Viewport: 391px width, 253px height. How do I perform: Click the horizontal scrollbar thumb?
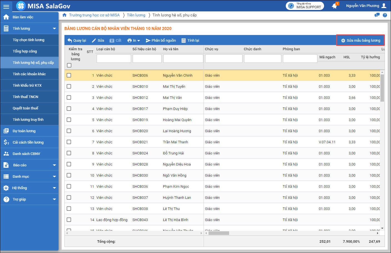[x=219, y=233]
